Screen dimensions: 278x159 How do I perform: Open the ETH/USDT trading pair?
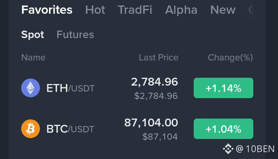tap(71, 88)
